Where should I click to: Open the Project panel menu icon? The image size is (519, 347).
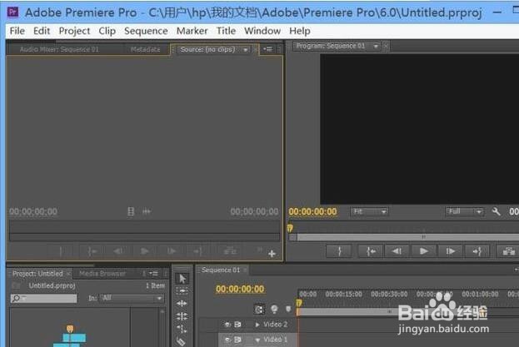(153, 274)
